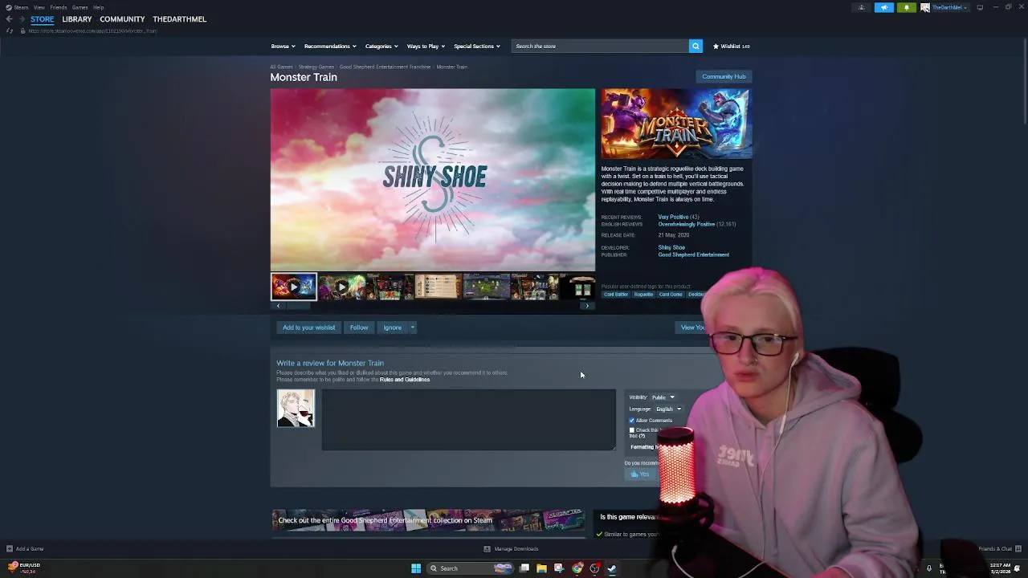
Task: Expand the Special Sections dropdown
Action: (x=477, y=46)
